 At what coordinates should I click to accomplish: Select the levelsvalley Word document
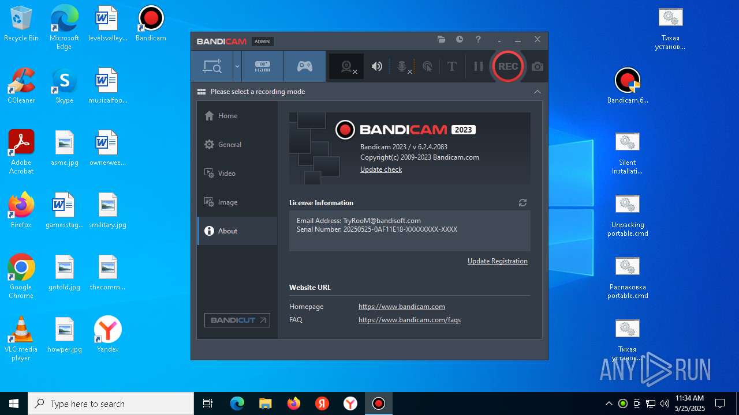tap(107, 24)
